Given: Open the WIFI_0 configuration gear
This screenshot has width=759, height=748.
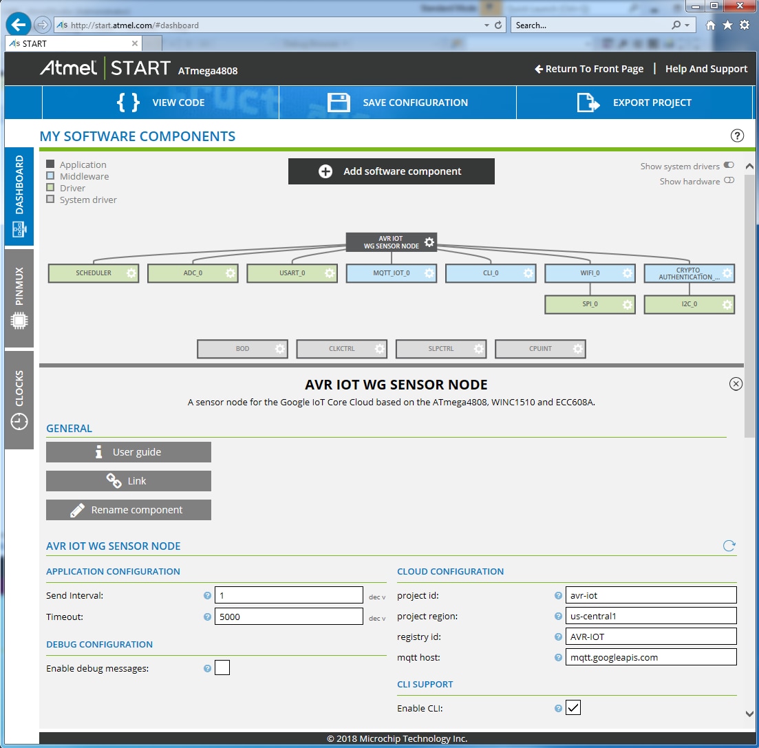Looking at the screenshot, I should pos(628,273).
